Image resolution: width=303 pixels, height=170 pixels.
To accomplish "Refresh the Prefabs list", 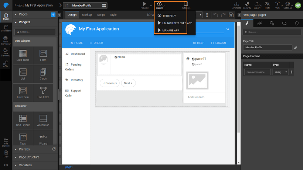I will (54, 149).
